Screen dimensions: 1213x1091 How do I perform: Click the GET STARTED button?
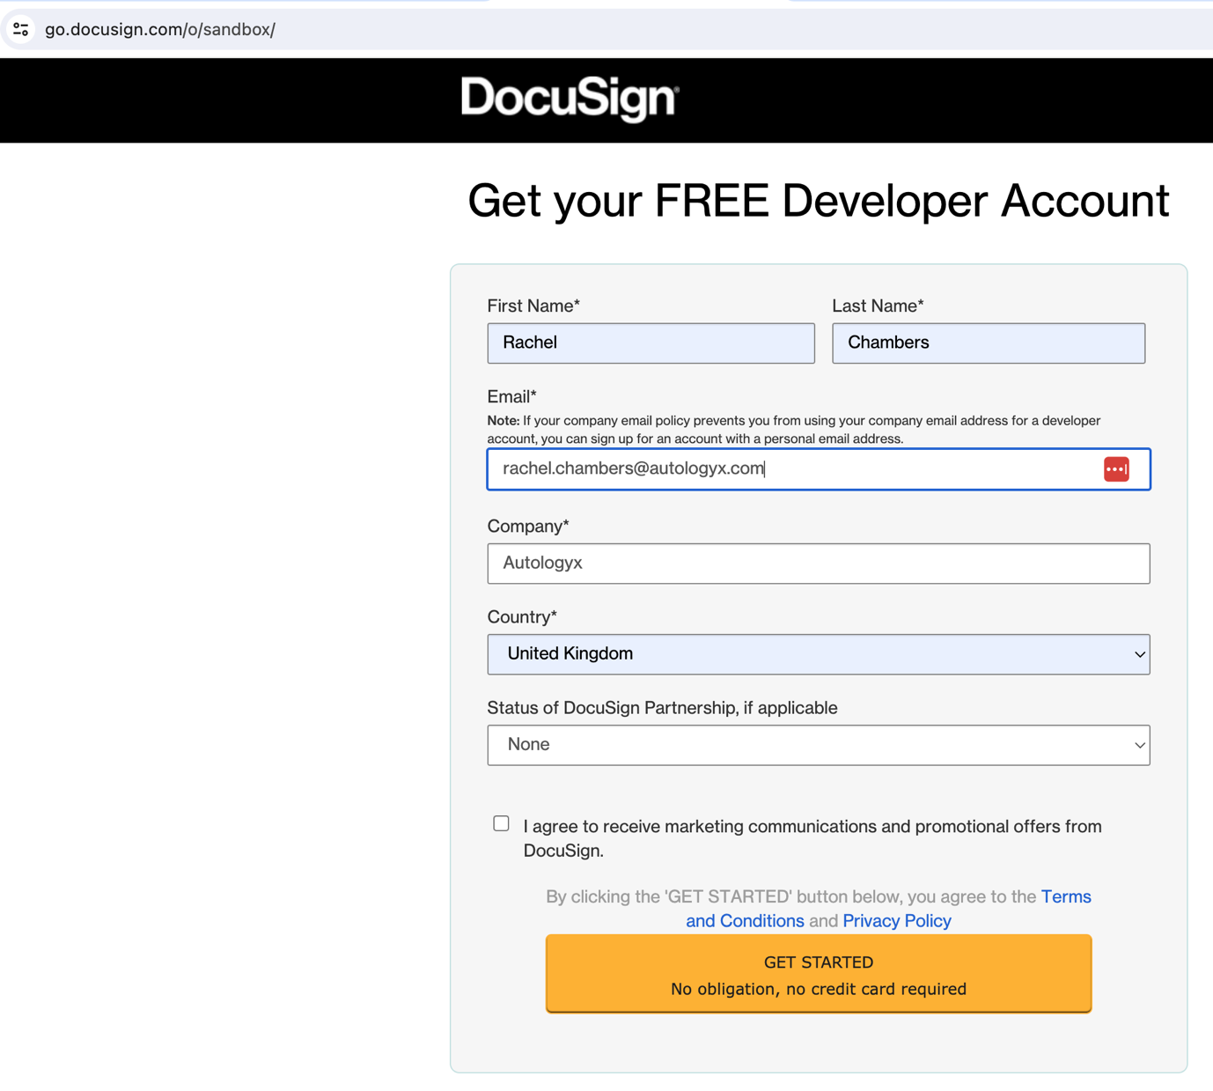click(819, 974)
